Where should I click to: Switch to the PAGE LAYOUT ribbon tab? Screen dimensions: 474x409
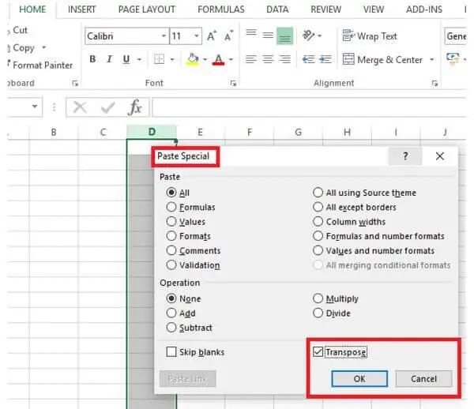tap(145, 9)
